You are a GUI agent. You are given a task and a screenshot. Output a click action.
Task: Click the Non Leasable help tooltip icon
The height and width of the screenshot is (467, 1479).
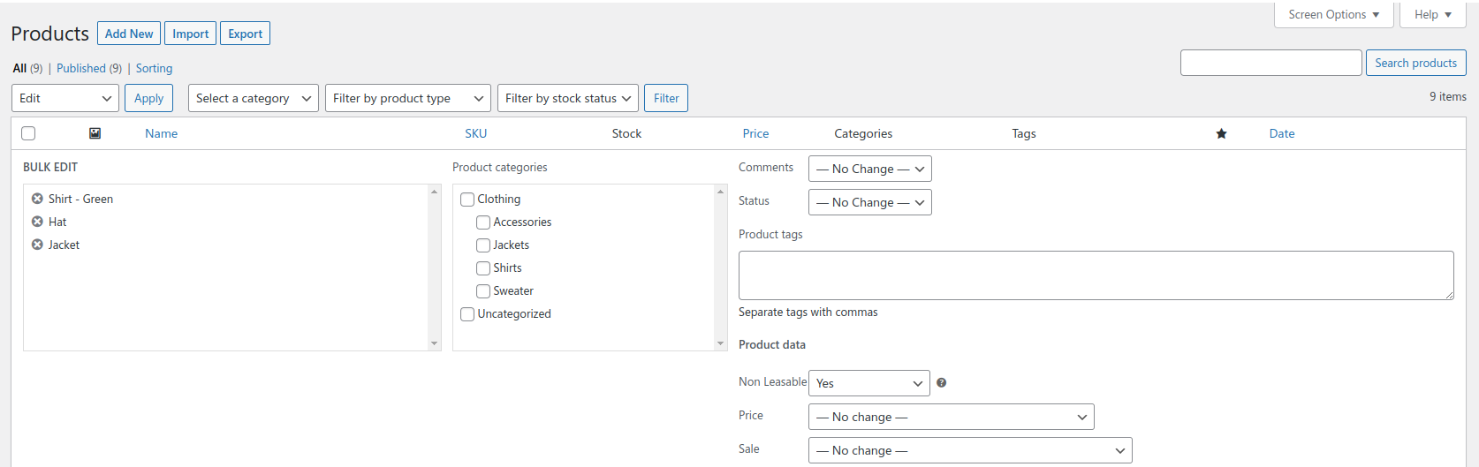point(942,383)
